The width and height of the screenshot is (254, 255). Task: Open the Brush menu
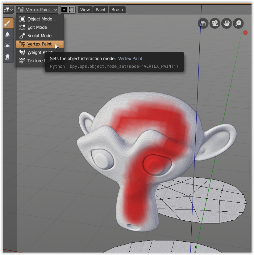click(117, 10)
